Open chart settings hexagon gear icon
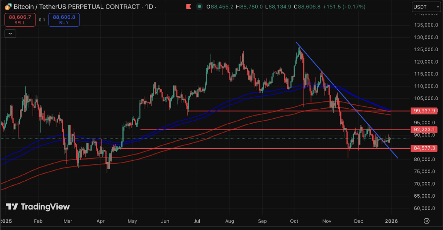Image resolution: width=443 pixels, height=230 pixels. (426, 221)
